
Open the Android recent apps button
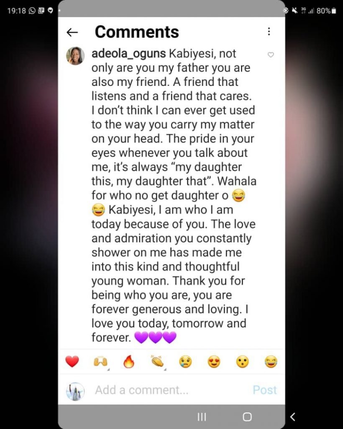pos(202,417)
